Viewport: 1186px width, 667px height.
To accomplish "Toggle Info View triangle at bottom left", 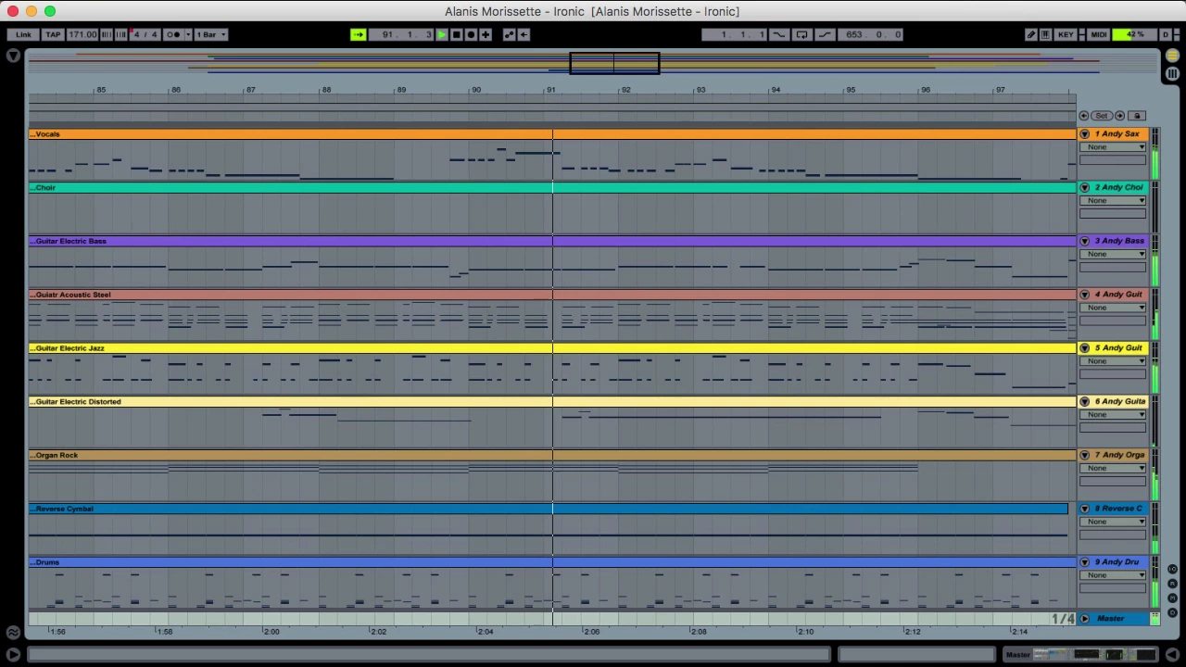I will (13, 655).
